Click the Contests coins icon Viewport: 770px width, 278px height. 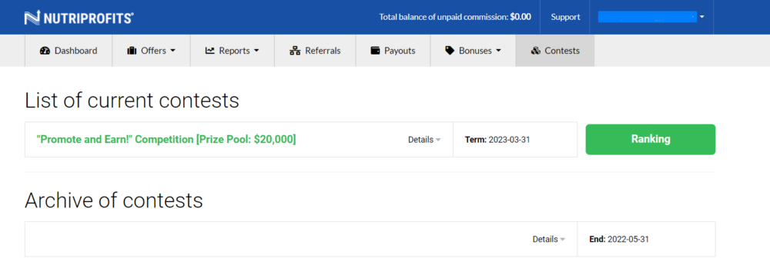click(x=536, y=51)
